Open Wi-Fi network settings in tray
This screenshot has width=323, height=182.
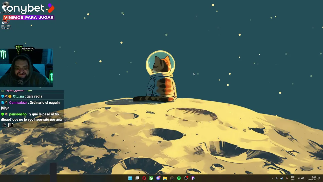pyautogui.click(x=299, y=178)
